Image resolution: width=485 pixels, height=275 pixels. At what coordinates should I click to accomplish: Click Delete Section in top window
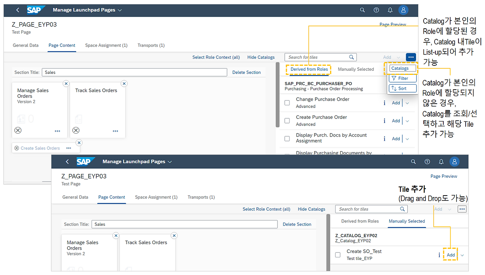tap(247, 72)
